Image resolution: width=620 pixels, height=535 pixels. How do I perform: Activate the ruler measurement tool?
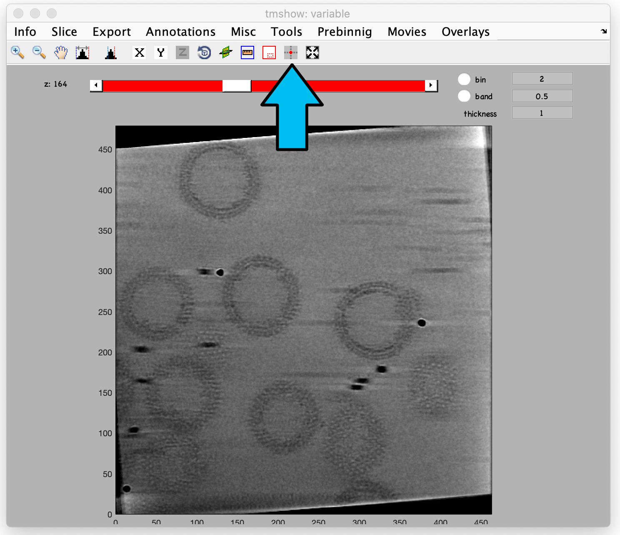pos(247,52)
